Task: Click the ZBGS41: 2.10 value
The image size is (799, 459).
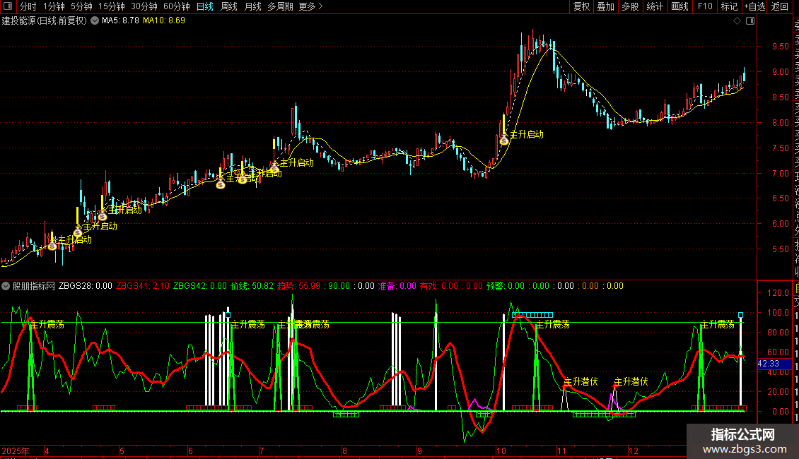Action: coord(143,286)
